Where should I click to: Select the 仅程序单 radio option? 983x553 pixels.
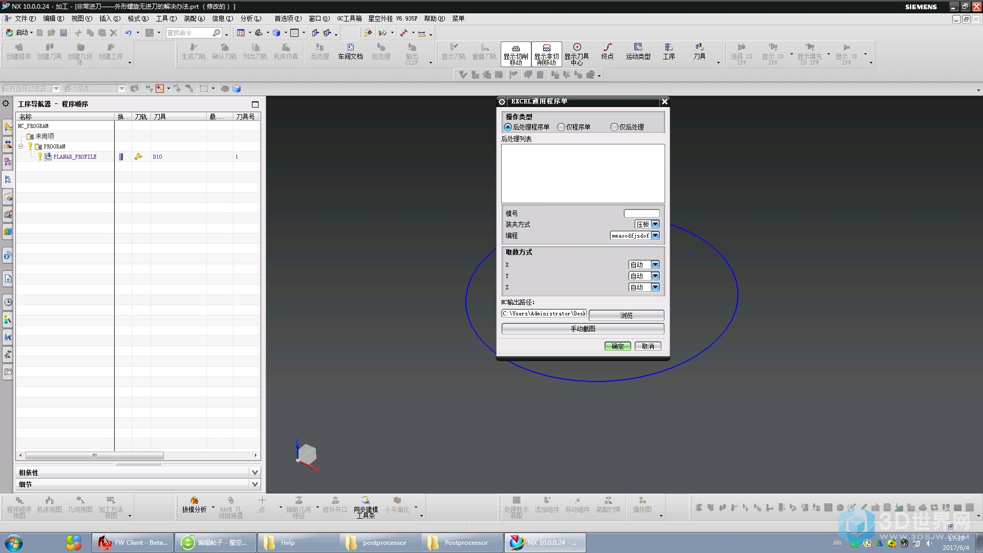(x=561, y=127)
